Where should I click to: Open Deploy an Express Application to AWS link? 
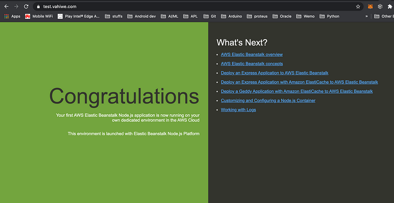point(275,73)
